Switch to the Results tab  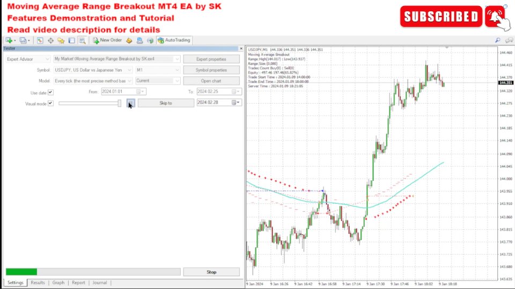click(x=38, y=283)
